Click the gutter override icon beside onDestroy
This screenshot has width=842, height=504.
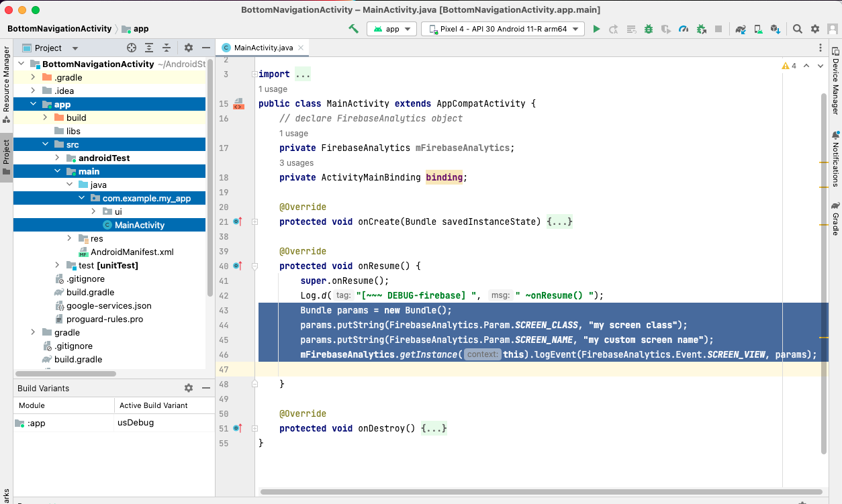237,428
